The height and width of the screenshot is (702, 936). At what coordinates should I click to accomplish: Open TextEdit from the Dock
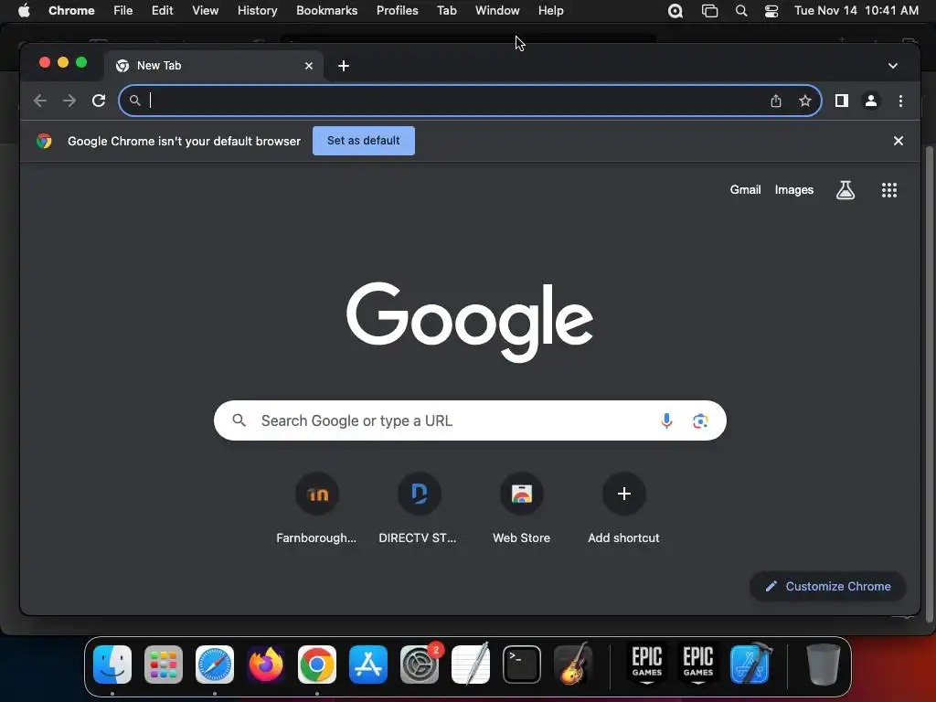pyautogui.click(x=471, y=665)
